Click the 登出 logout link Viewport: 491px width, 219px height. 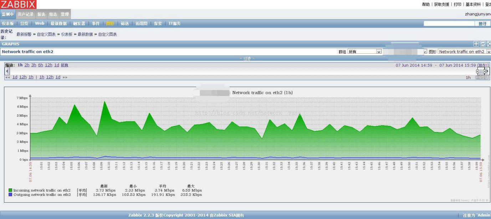click(488, 4)
